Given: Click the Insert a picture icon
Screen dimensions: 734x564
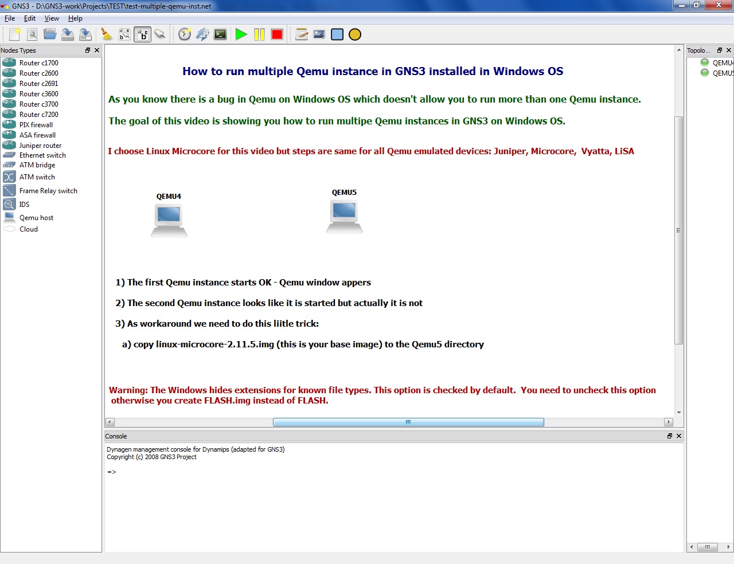Looking at the screenshot, I should click(x=319, y=34).
